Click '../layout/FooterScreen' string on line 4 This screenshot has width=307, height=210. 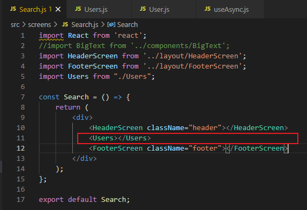(x=193, y=66)
